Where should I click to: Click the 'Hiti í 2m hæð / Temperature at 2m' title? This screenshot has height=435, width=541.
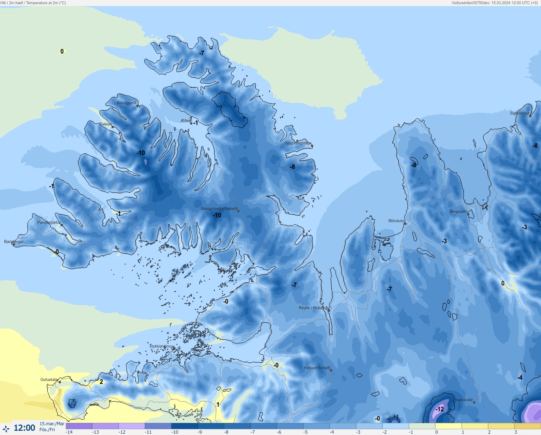pos(33,3)
